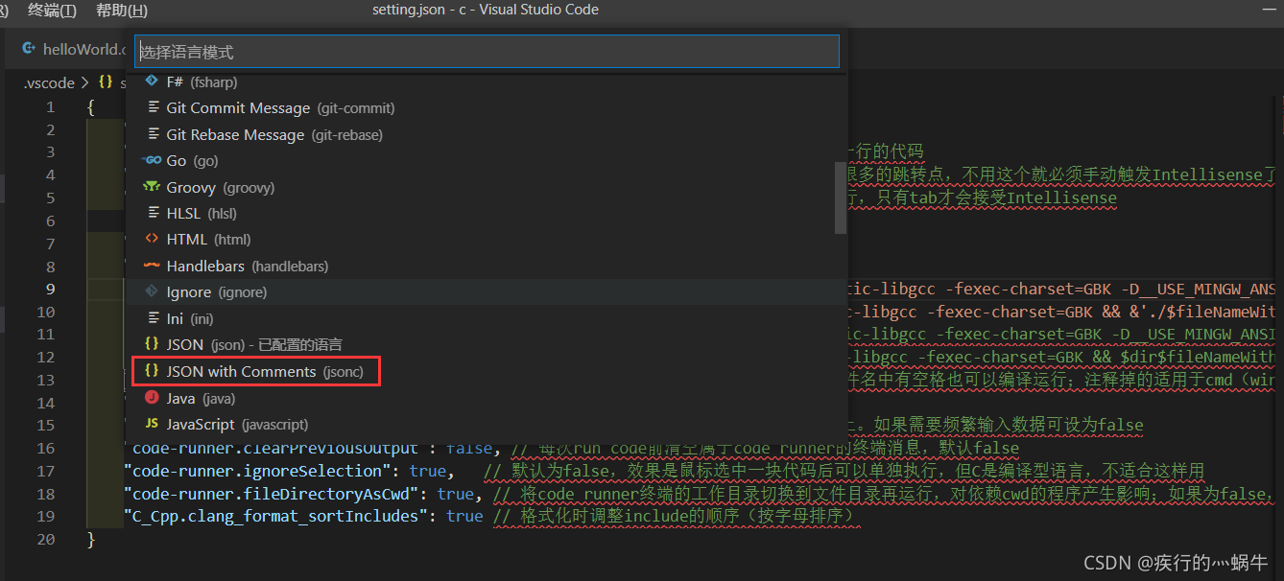The image size is (1284, 581).
Task: Choose the Go language icon
Action: coord(151,161)
